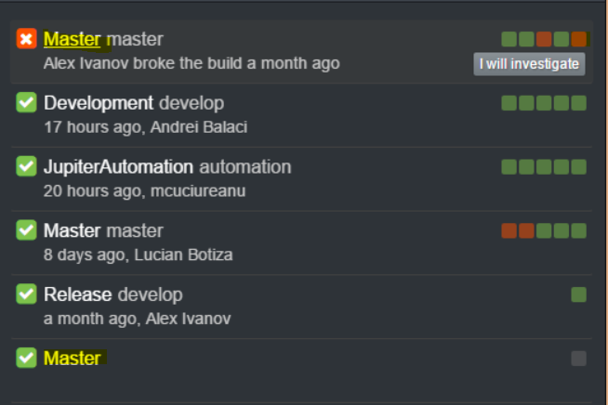This screenshot has width=608, height=405.
Task: Click last orange history square of failed Master
Action: click(x=579, y=39)
